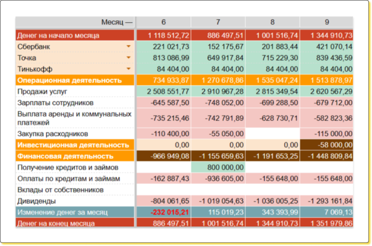This screenshot has width=372, height=246.
Task: Click the 800 000,00 loan received cell
Action: click(218, 168)
